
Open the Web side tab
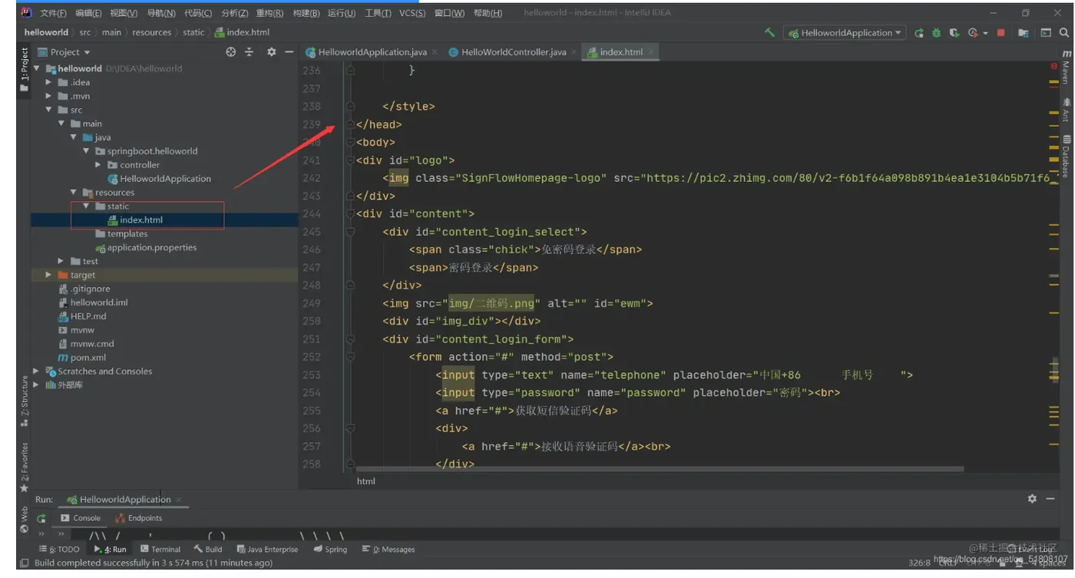(x=24, y=519)
